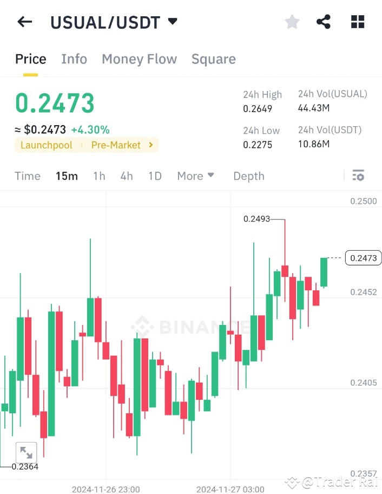This screenshot has height=494, width=382.
Task: Select the Depth chart view
Action: point(248,175)
